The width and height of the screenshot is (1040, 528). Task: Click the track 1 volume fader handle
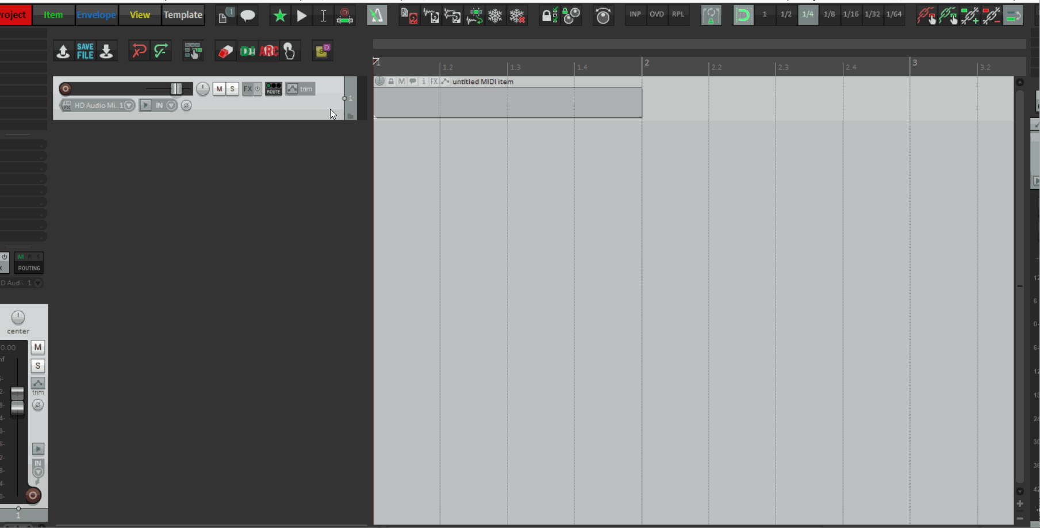[176, 89]
